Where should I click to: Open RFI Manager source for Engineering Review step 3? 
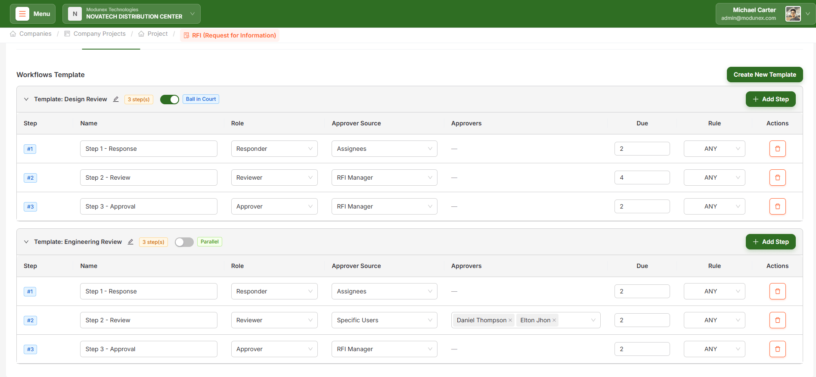click(385, 349)
